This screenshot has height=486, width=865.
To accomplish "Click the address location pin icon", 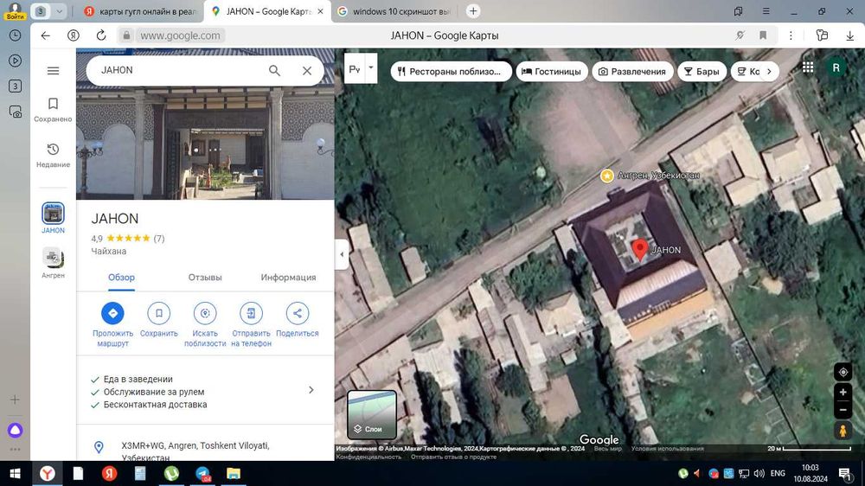I will point(99,447).
